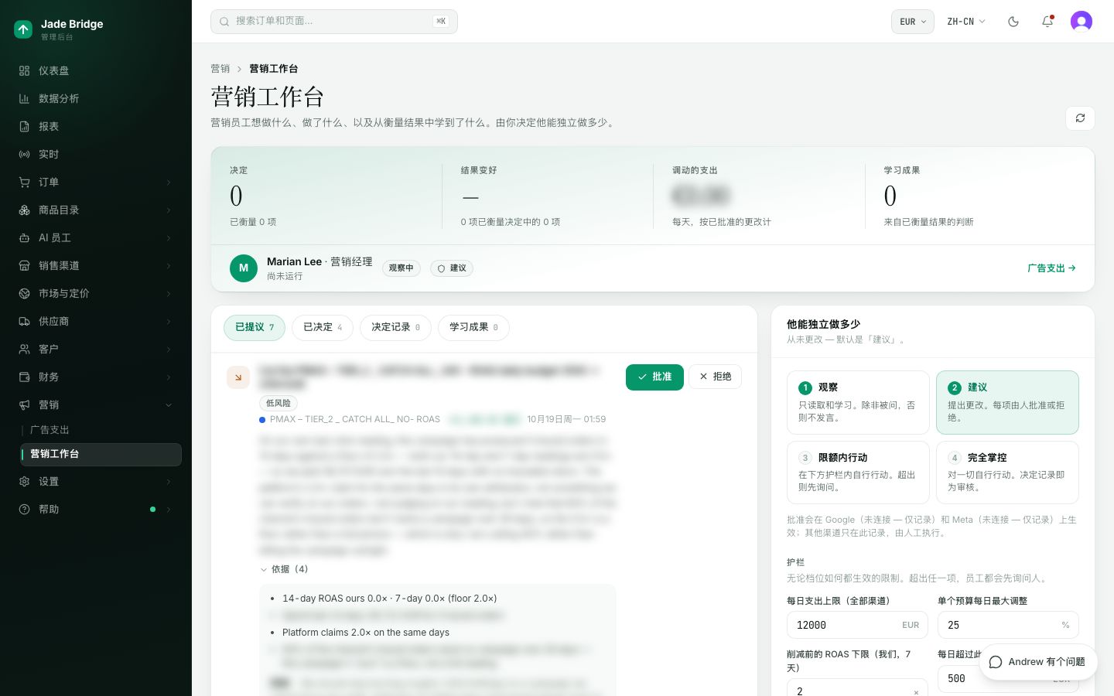Switch to the 已提议 tab
Viewport: 1114px width, 696px height.
[x=255, y=328]
